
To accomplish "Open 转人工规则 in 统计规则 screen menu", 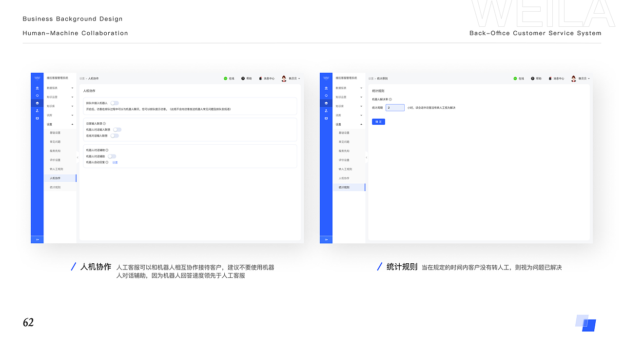I will (x=346, y=169).
